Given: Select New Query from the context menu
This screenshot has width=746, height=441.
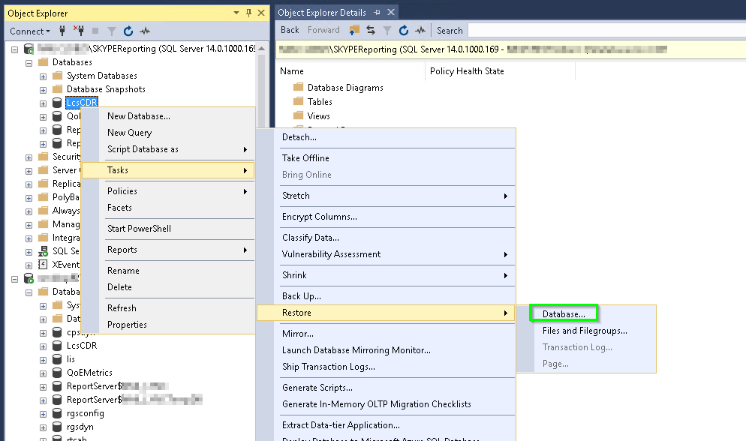Looking at the screenshot, I should pyautogui.click(x=129, y=133).
